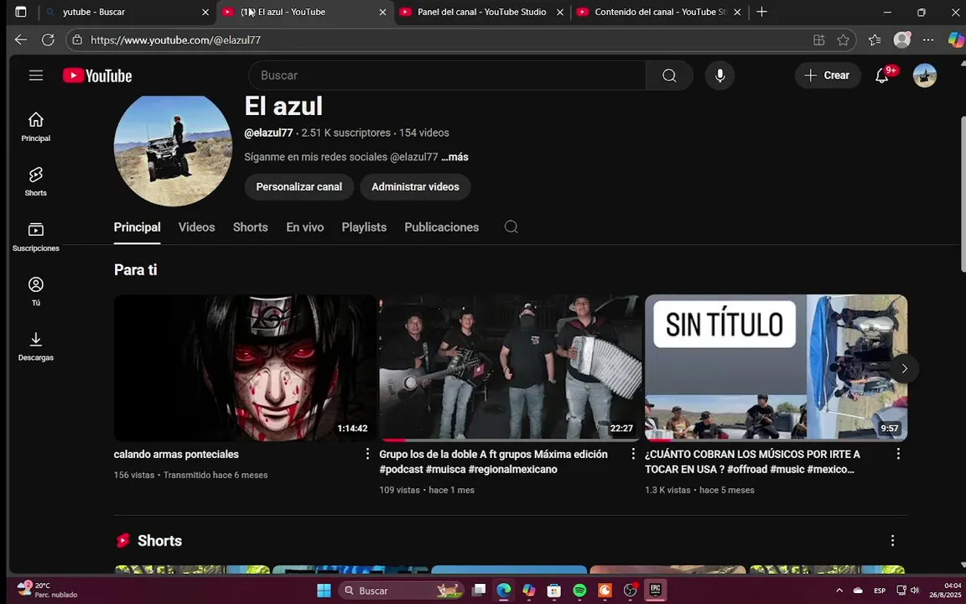
Task: Launch Spotify from the taskbar
Action: [579, 591]
